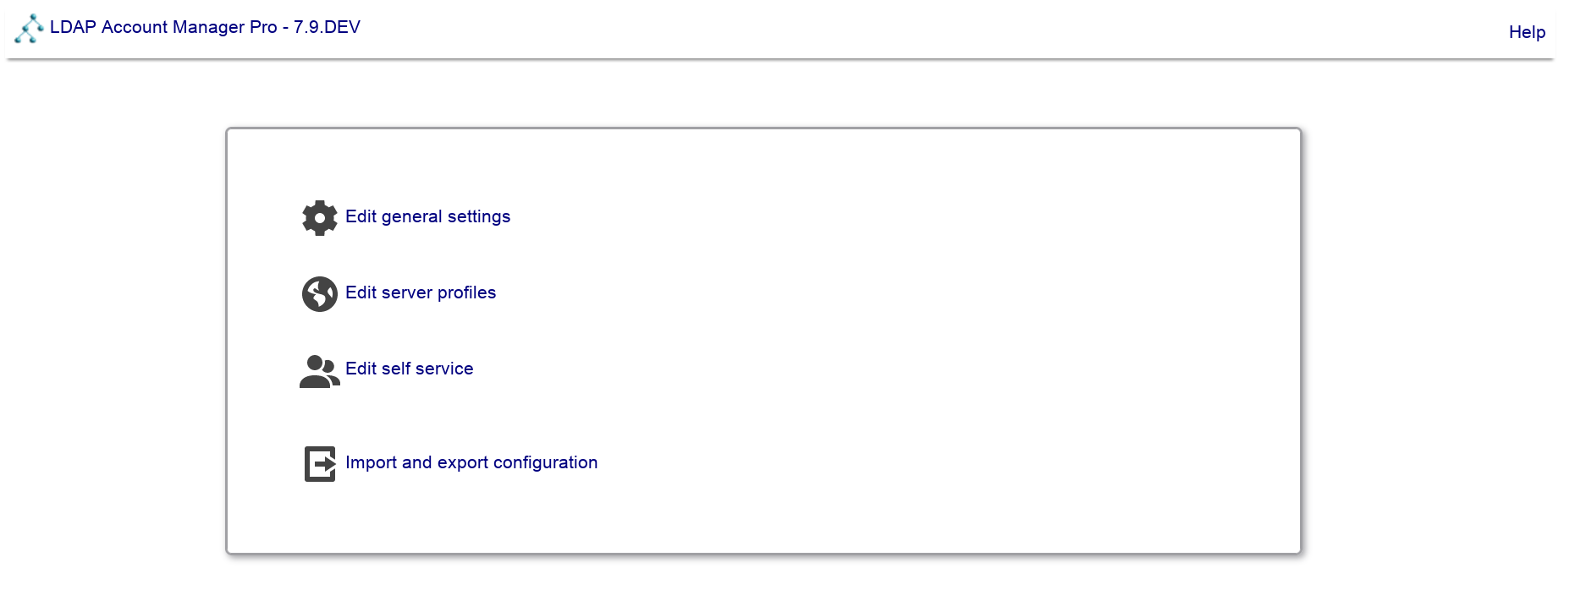Launch the configuration import and export page

[471, 463]
